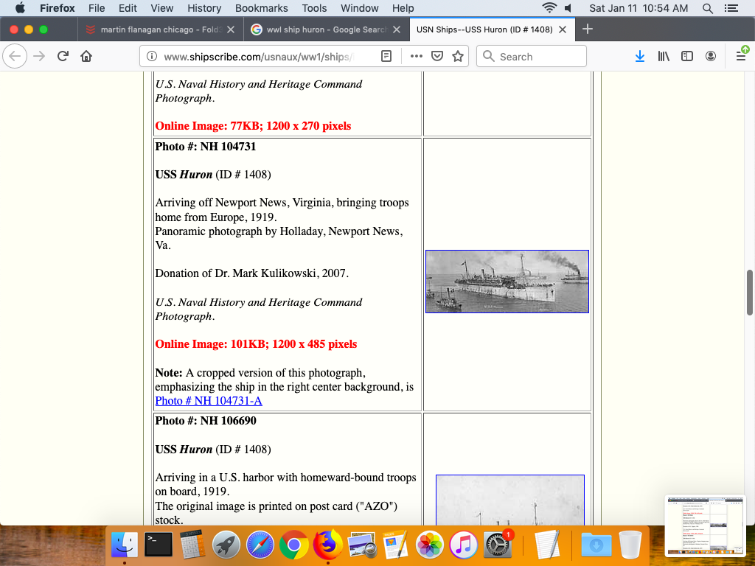The height and width of the screenshot is (566, 755).
Task: Bookmark this page with star icon
Action: click(x=458, y=57)
